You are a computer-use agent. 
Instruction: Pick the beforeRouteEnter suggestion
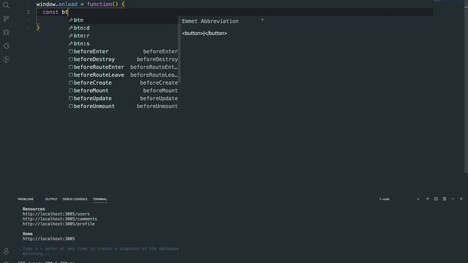point(123,67)
